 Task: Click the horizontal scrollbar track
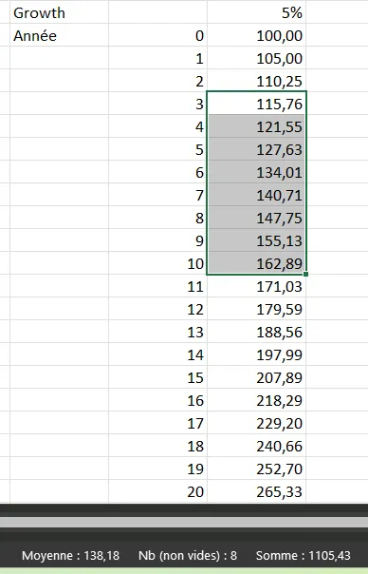click(184, 523)
